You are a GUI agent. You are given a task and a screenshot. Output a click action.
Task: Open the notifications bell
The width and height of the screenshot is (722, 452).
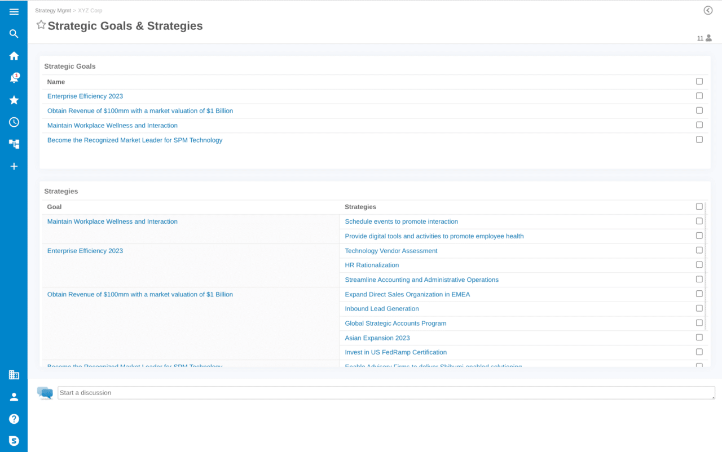pyautogui.click(x=14, y=77)
